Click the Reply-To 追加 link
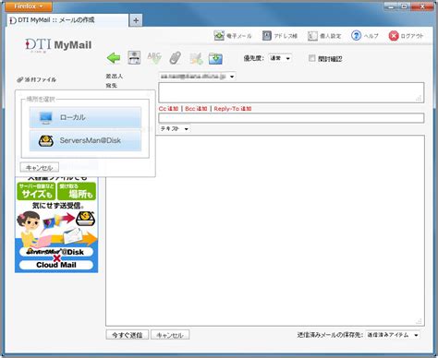The image size is (438, 358). pyautogui.click(x=233, y=109)
